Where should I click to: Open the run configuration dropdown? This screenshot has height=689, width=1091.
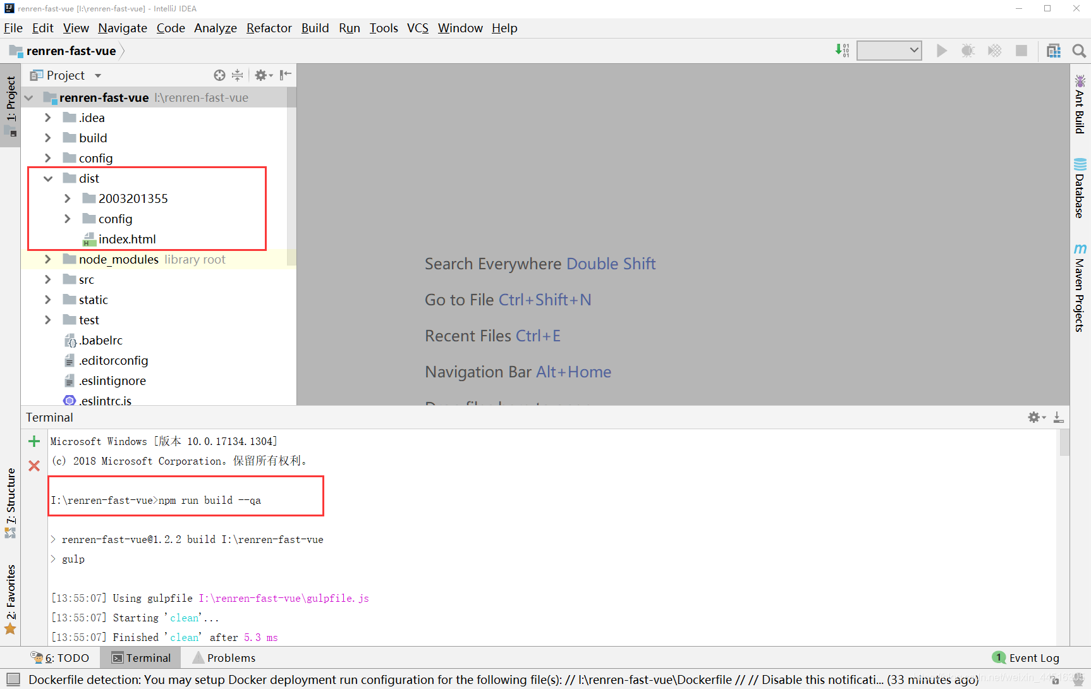tap(889, 51)
